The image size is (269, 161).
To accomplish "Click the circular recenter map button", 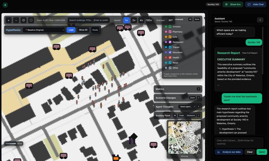I will coord(23,20).
